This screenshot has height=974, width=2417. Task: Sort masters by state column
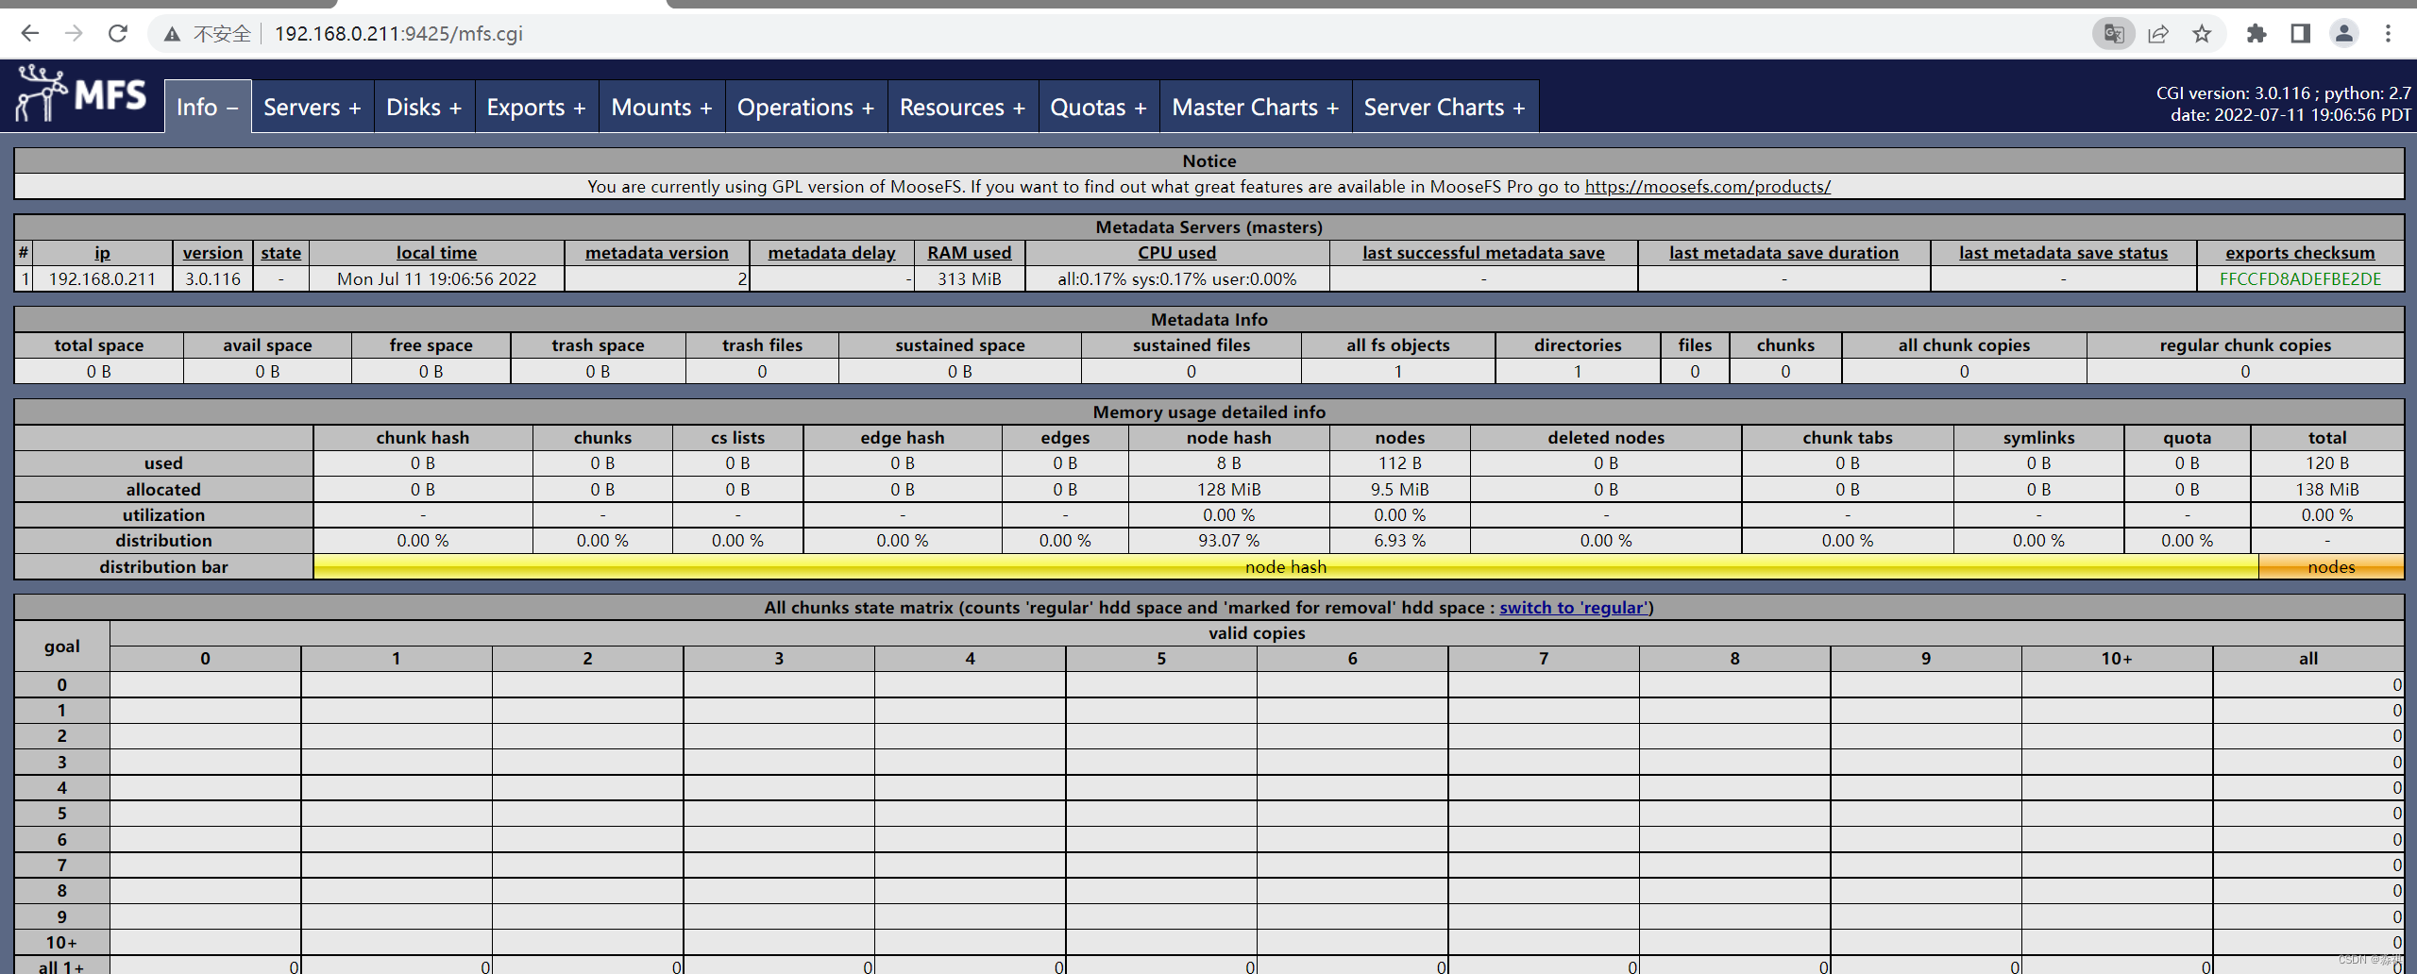(x=280, y=252)
